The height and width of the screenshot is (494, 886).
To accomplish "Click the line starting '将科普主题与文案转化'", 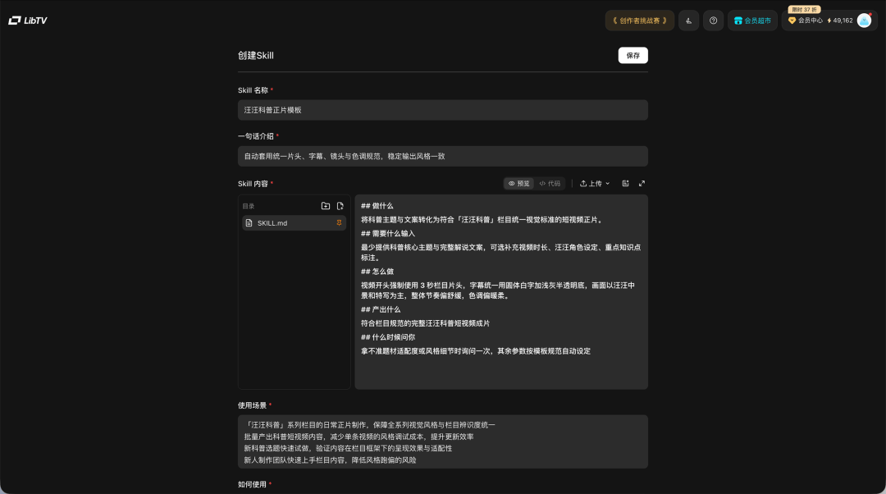I will pyautogui.click(x=482, y=220).
